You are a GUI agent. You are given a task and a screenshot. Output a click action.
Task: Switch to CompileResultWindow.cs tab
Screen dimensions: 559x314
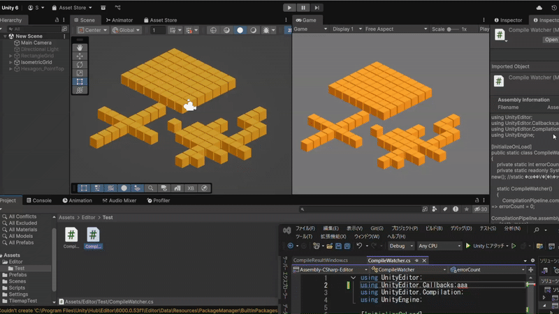coord(321,260)
